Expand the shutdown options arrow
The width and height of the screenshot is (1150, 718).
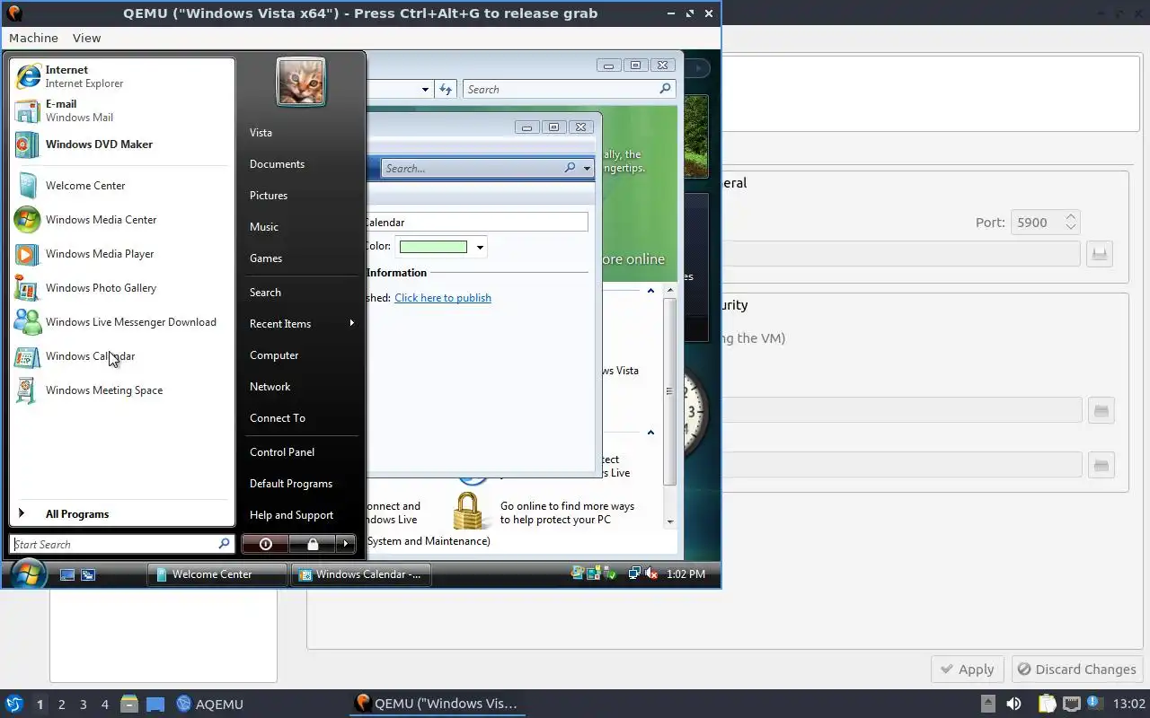click(346, 544)
